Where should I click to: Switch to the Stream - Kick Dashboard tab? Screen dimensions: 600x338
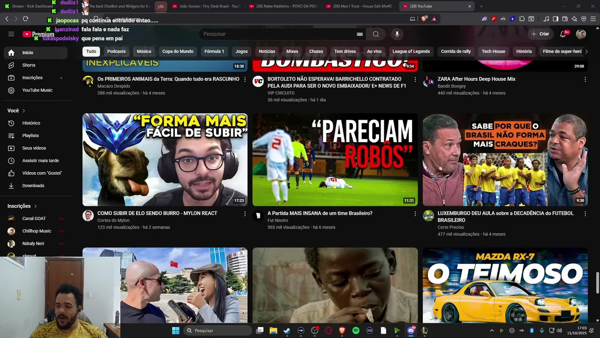pyautogui.click(x=29, y=6)
